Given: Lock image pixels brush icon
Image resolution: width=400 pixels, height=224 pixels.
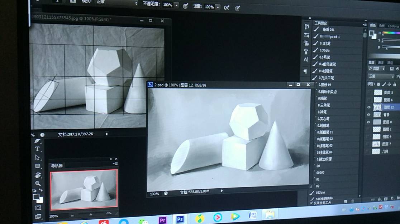Looking at the screenshot, I should [384, 84].
